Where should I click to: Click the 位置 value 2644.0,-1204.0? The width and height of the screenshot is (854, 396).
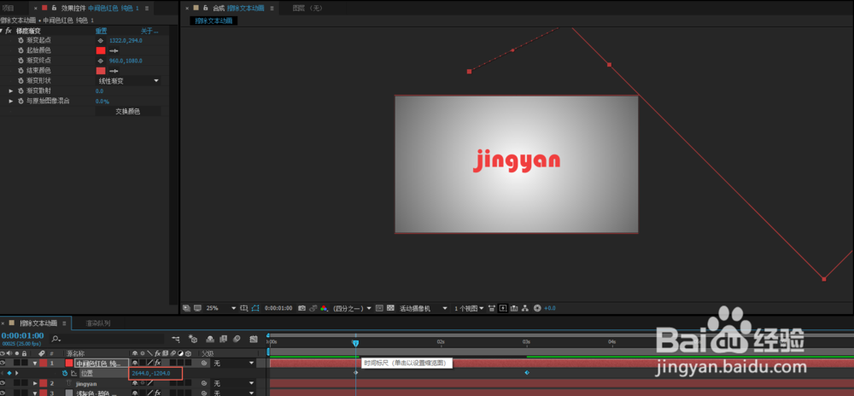151,373
